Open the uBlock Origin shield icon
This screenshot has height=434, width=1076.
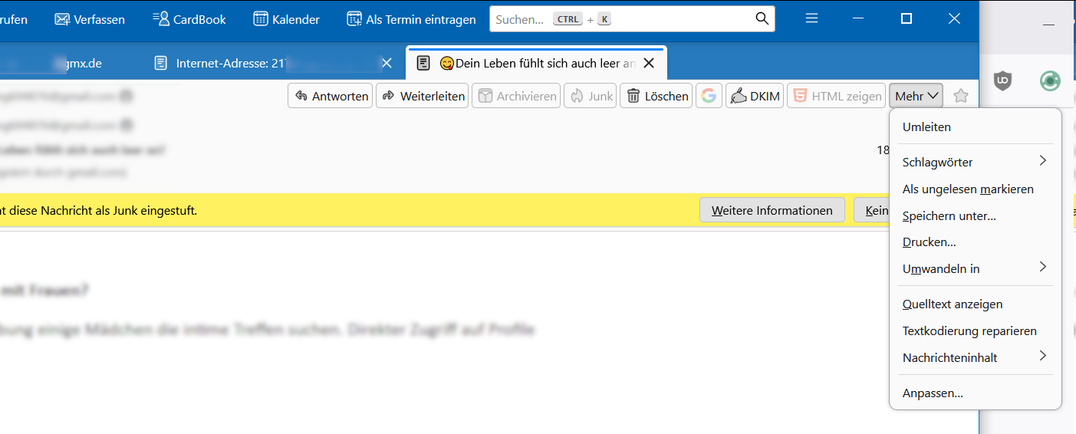tap(1002, 81)
